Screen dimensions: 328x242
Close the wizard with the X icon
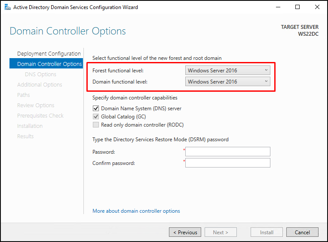(x=317, y=7)
